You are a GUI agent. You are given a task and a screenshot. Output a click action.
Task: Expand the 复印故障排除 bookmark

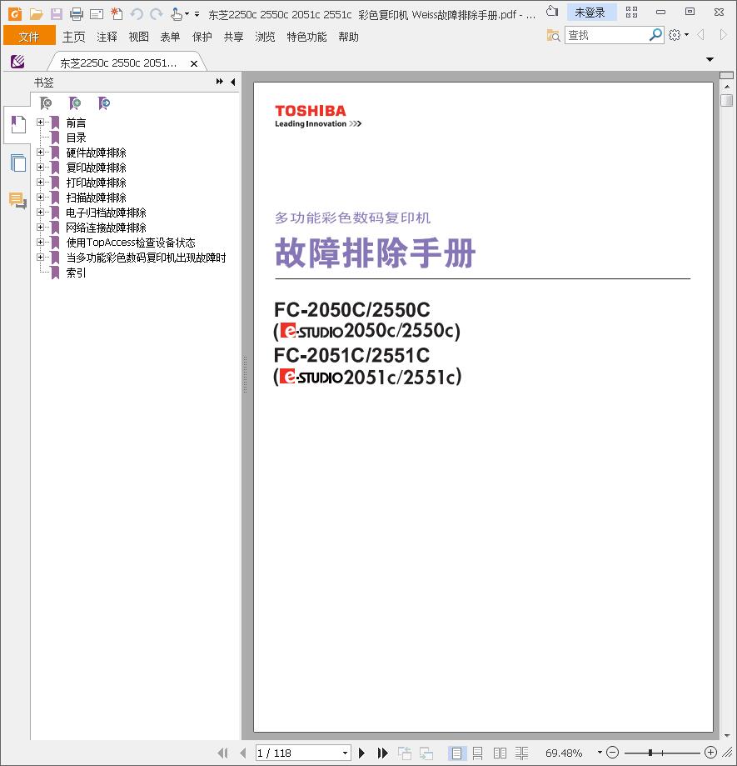tap(41, 167)
